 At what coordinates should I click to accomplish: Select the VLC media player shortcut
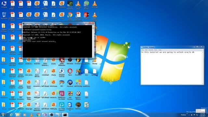tap(78, 5)
